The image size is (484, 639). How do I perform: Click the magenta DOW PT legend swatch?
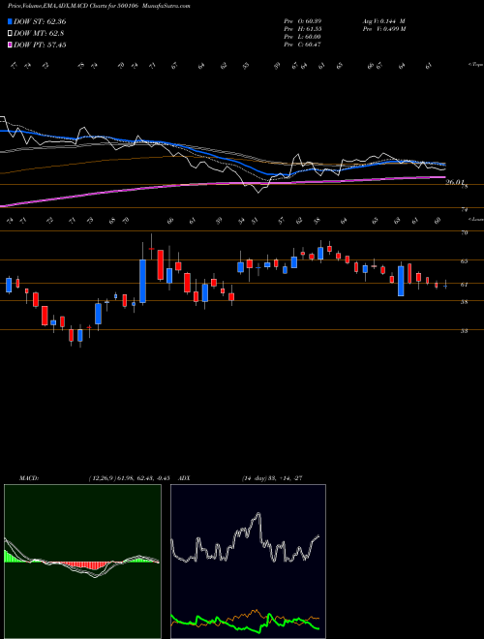tap(10, 45)
